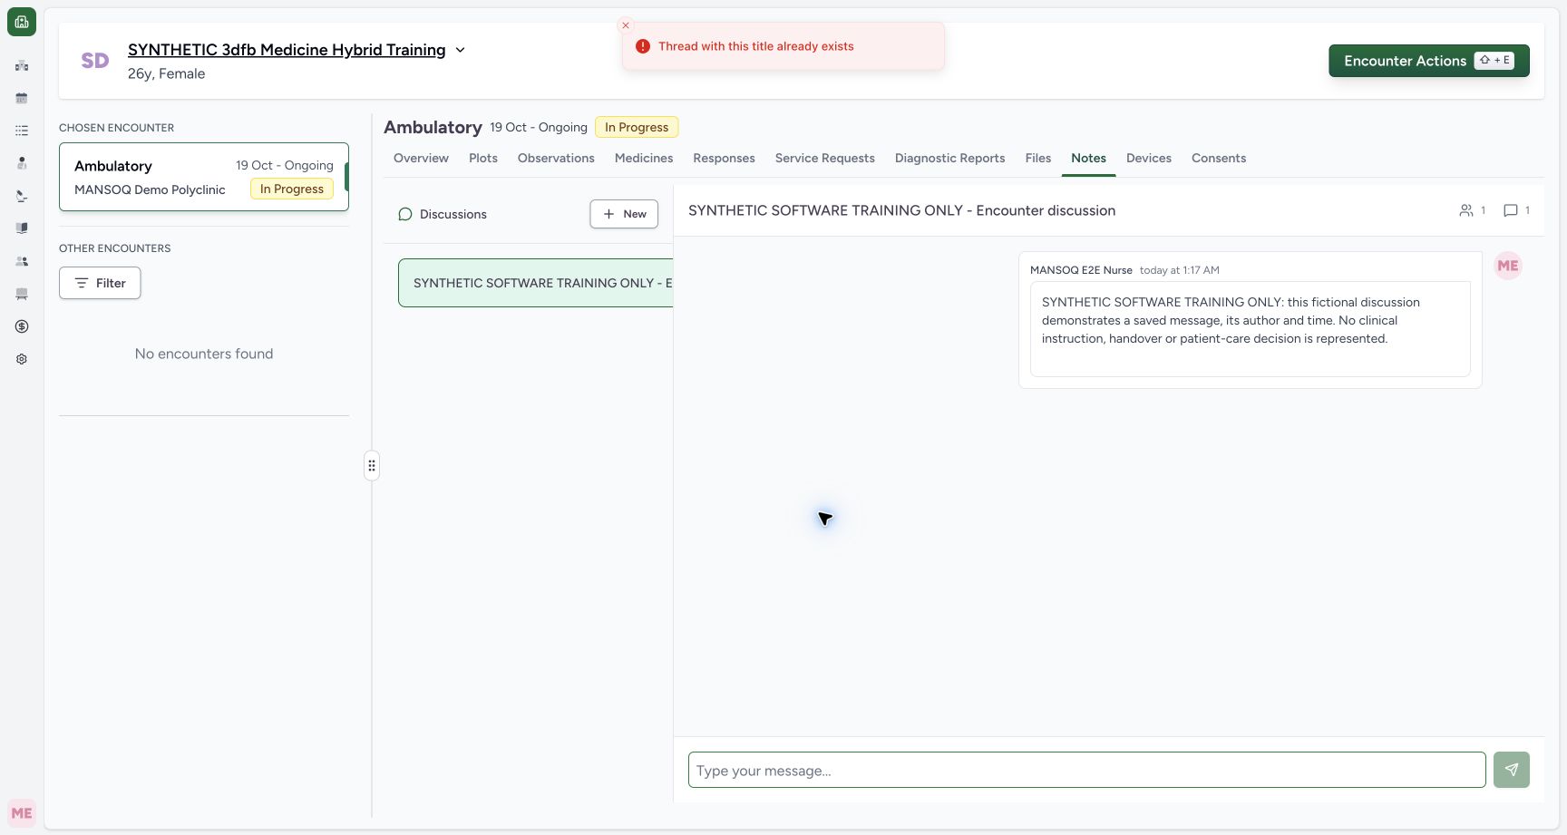Select the Responses tab
Viewport: 1567px width, 835px height.
tap(724, 158)
